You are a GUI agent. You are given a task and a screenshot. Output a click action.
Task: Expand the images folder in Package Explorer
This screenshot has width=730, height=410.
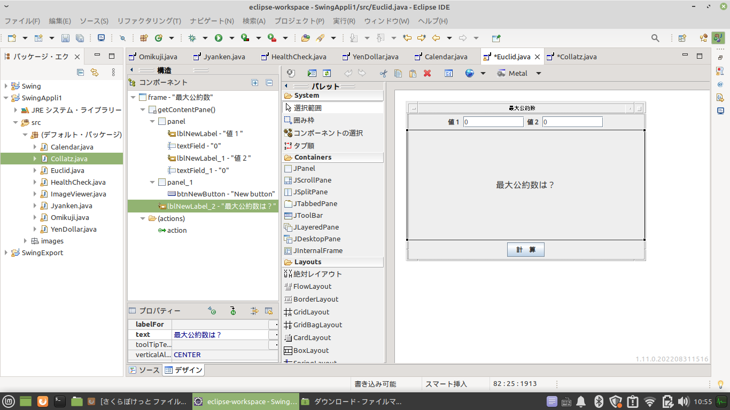coord(25,241)
